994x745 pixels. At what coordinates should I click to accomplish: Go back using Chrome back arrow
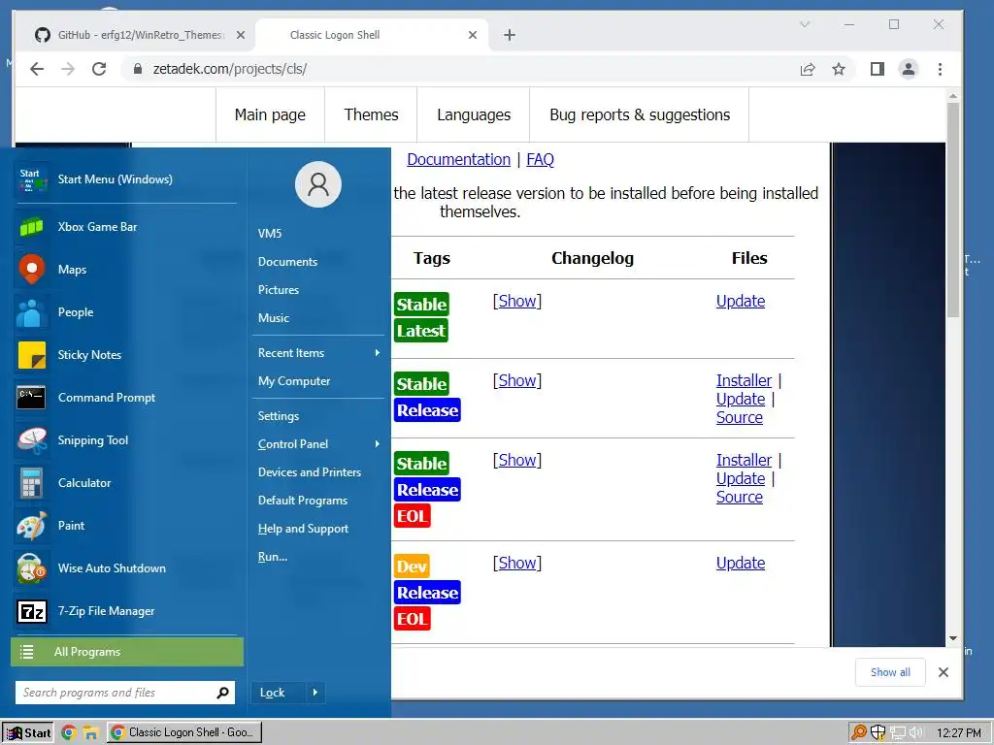pos(37,69)
